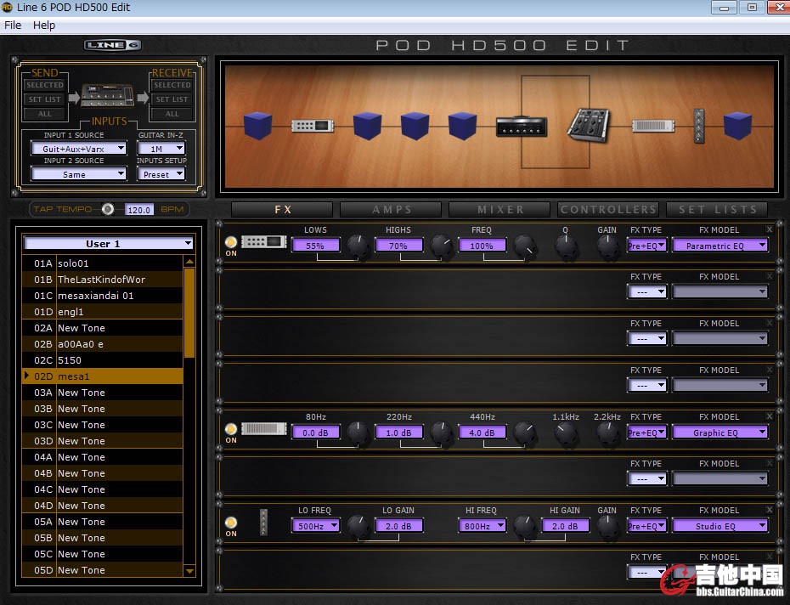Click the Parametric EQ thumbnail in FX row

(263, 242)
